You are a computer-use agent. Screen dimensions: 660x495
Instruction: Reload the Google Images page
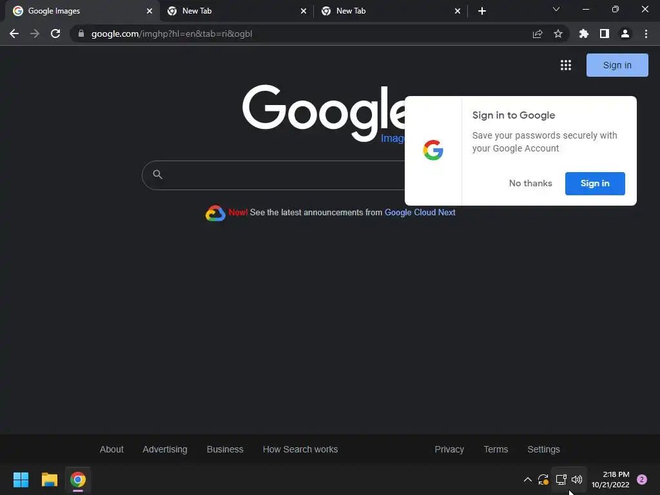tap(55, 34)
